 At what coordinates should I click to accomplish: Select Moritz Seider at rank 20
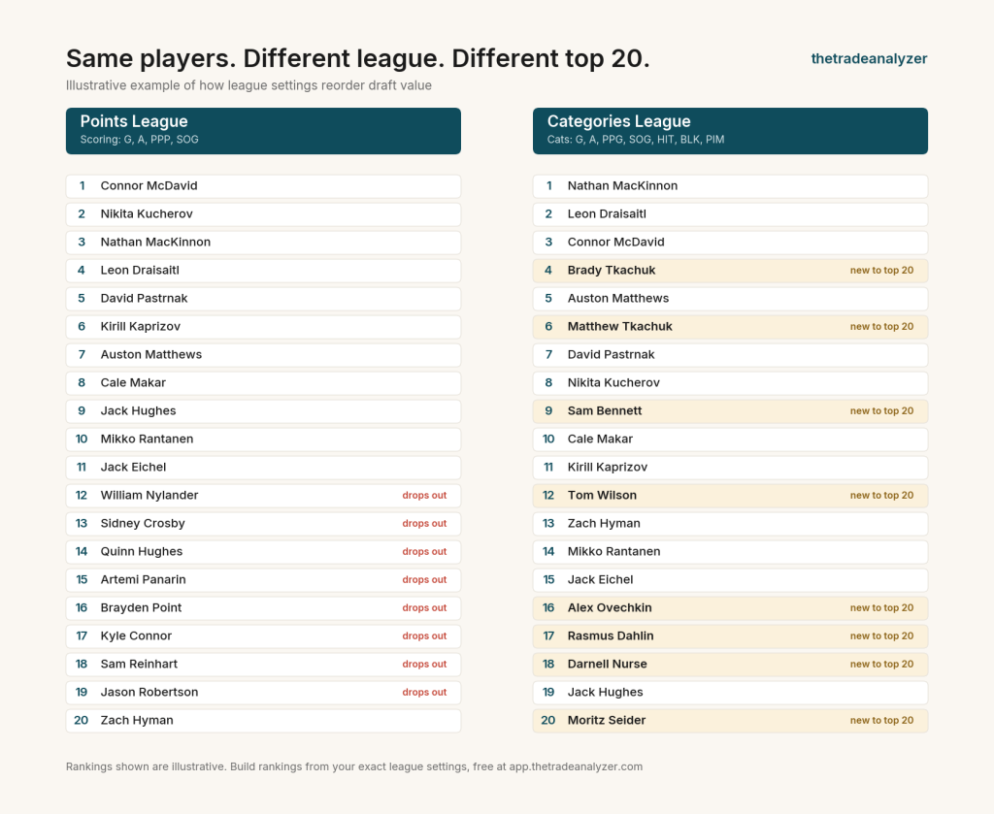click(730, 720)
